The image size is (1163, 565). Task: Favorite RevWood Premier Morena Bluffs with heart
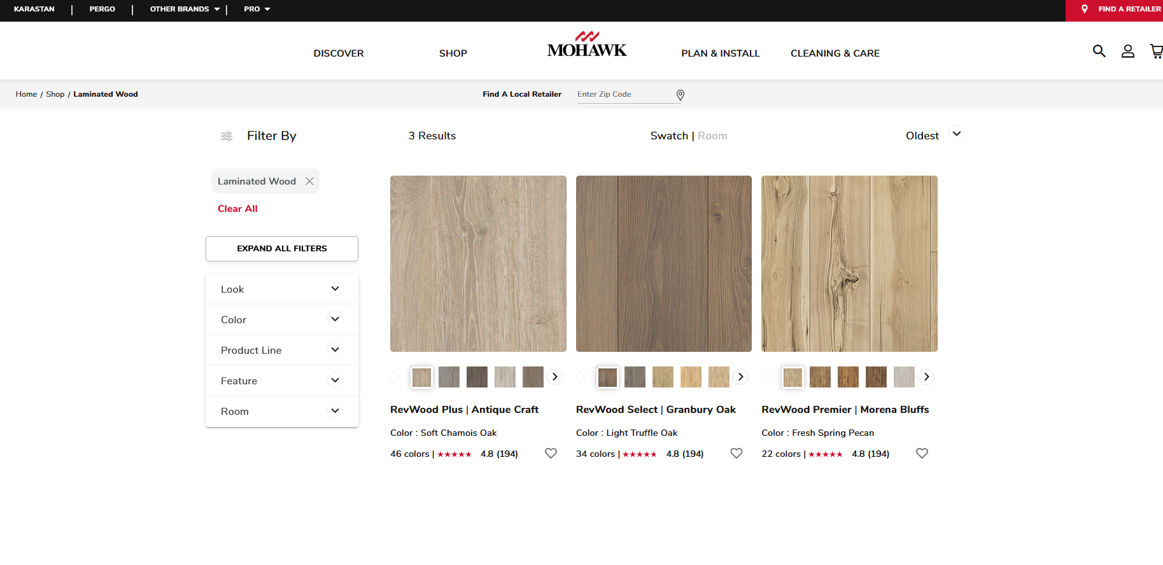coord(922,453)
